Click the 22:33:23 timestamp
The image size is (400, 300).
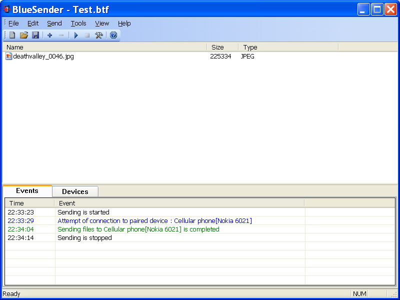click(x=20, y=212)
